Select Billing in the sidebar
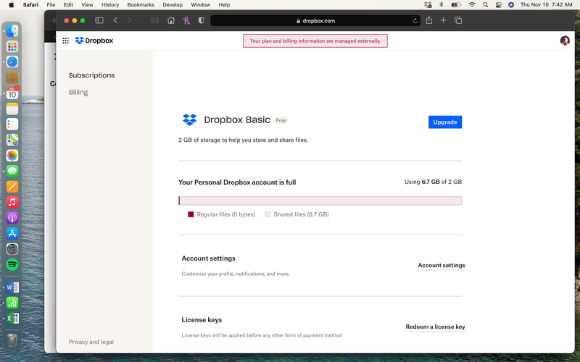580x362 pixels. [x=78, y=93]
